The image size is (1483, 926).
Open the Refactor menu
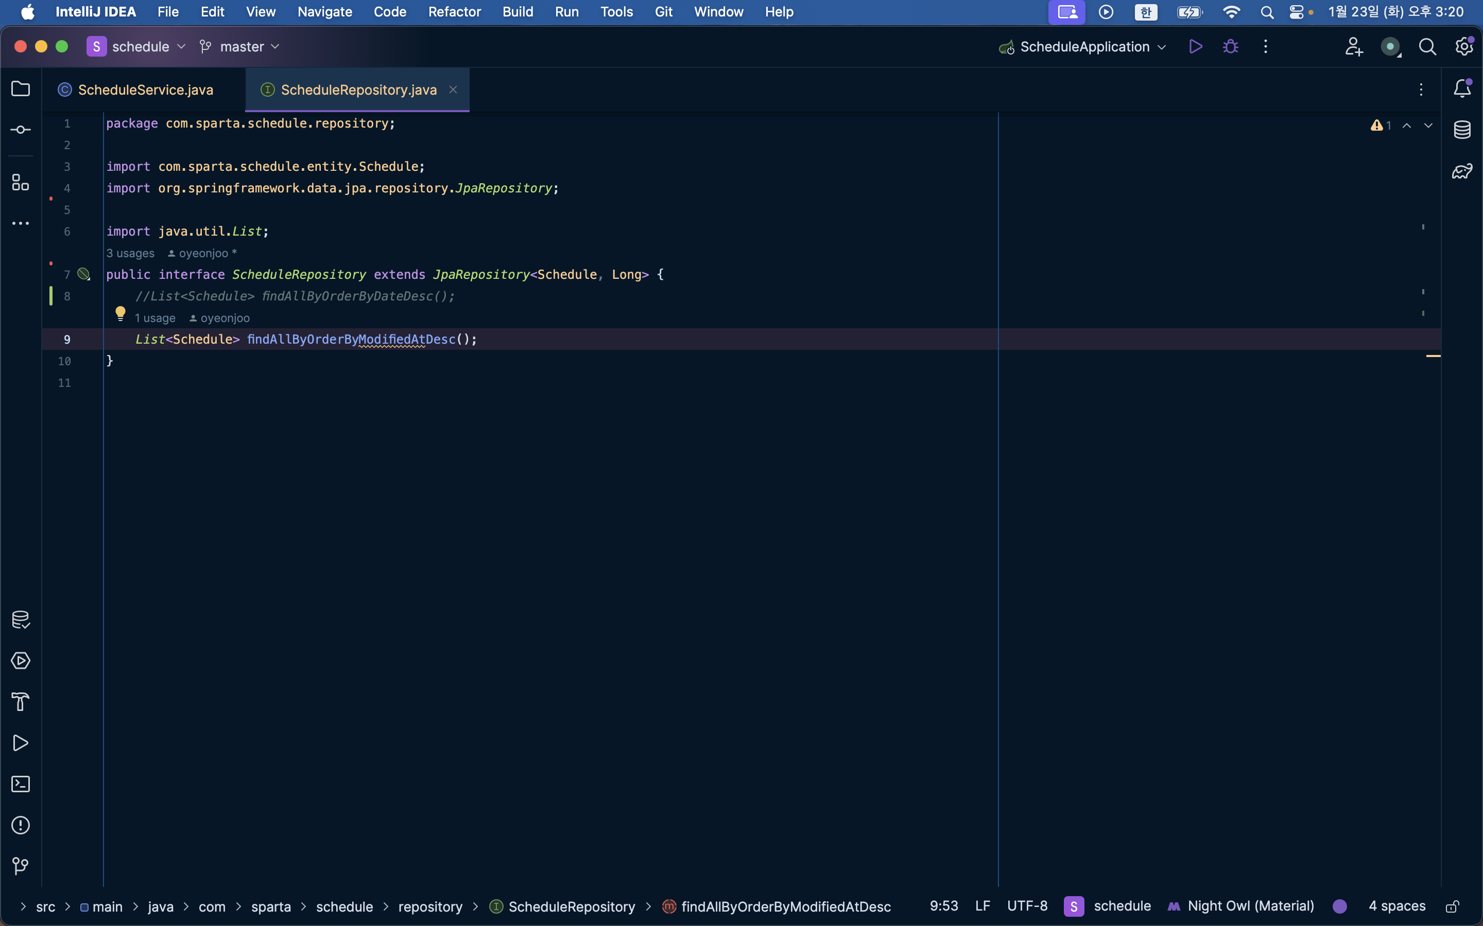coord(454,12)
